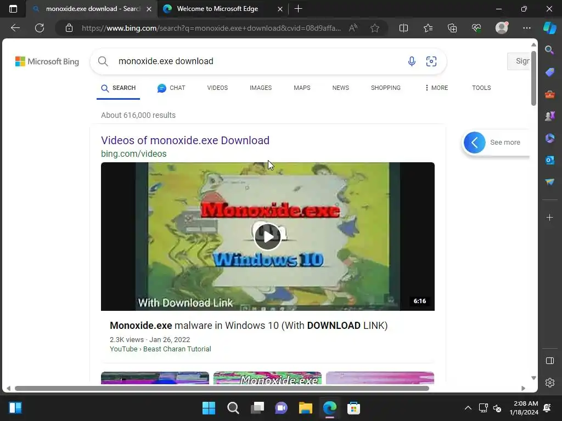562x421 pixels.
Task: Open the taskbar clock showing 2:08 AM
Action: pyautogui.click(x=524, y=408)
